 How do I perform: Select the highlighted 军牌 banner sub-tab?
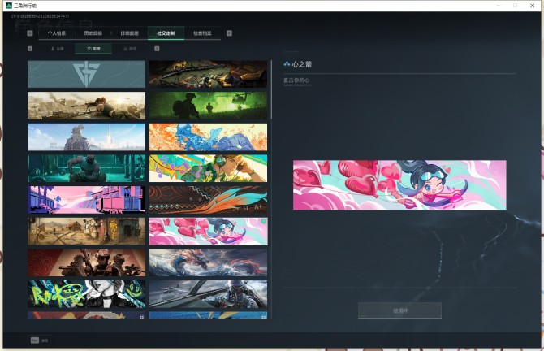pyautogui.click(x=93, y=49)
